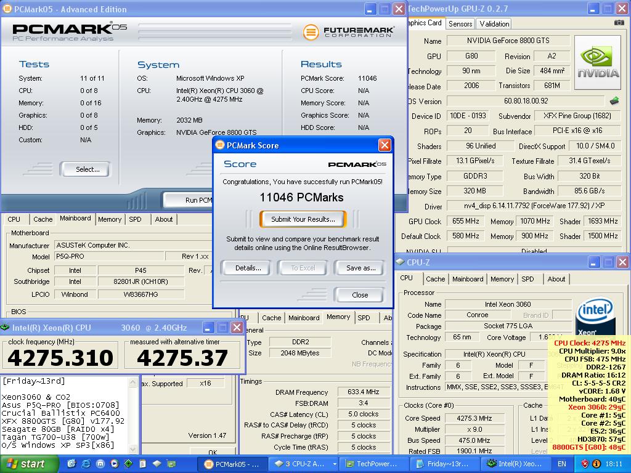Viewport: 631px width, 473px height.
Task: Launch CPU-Z from quick launch icon
Action: point(157,464)
